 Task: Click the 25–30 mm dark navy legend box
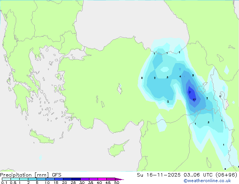[x=76, y=179]
